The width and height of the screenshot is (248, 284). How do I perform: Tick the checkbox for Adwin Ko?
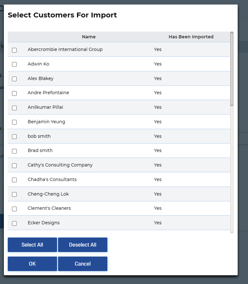click(x=14, y=65)
